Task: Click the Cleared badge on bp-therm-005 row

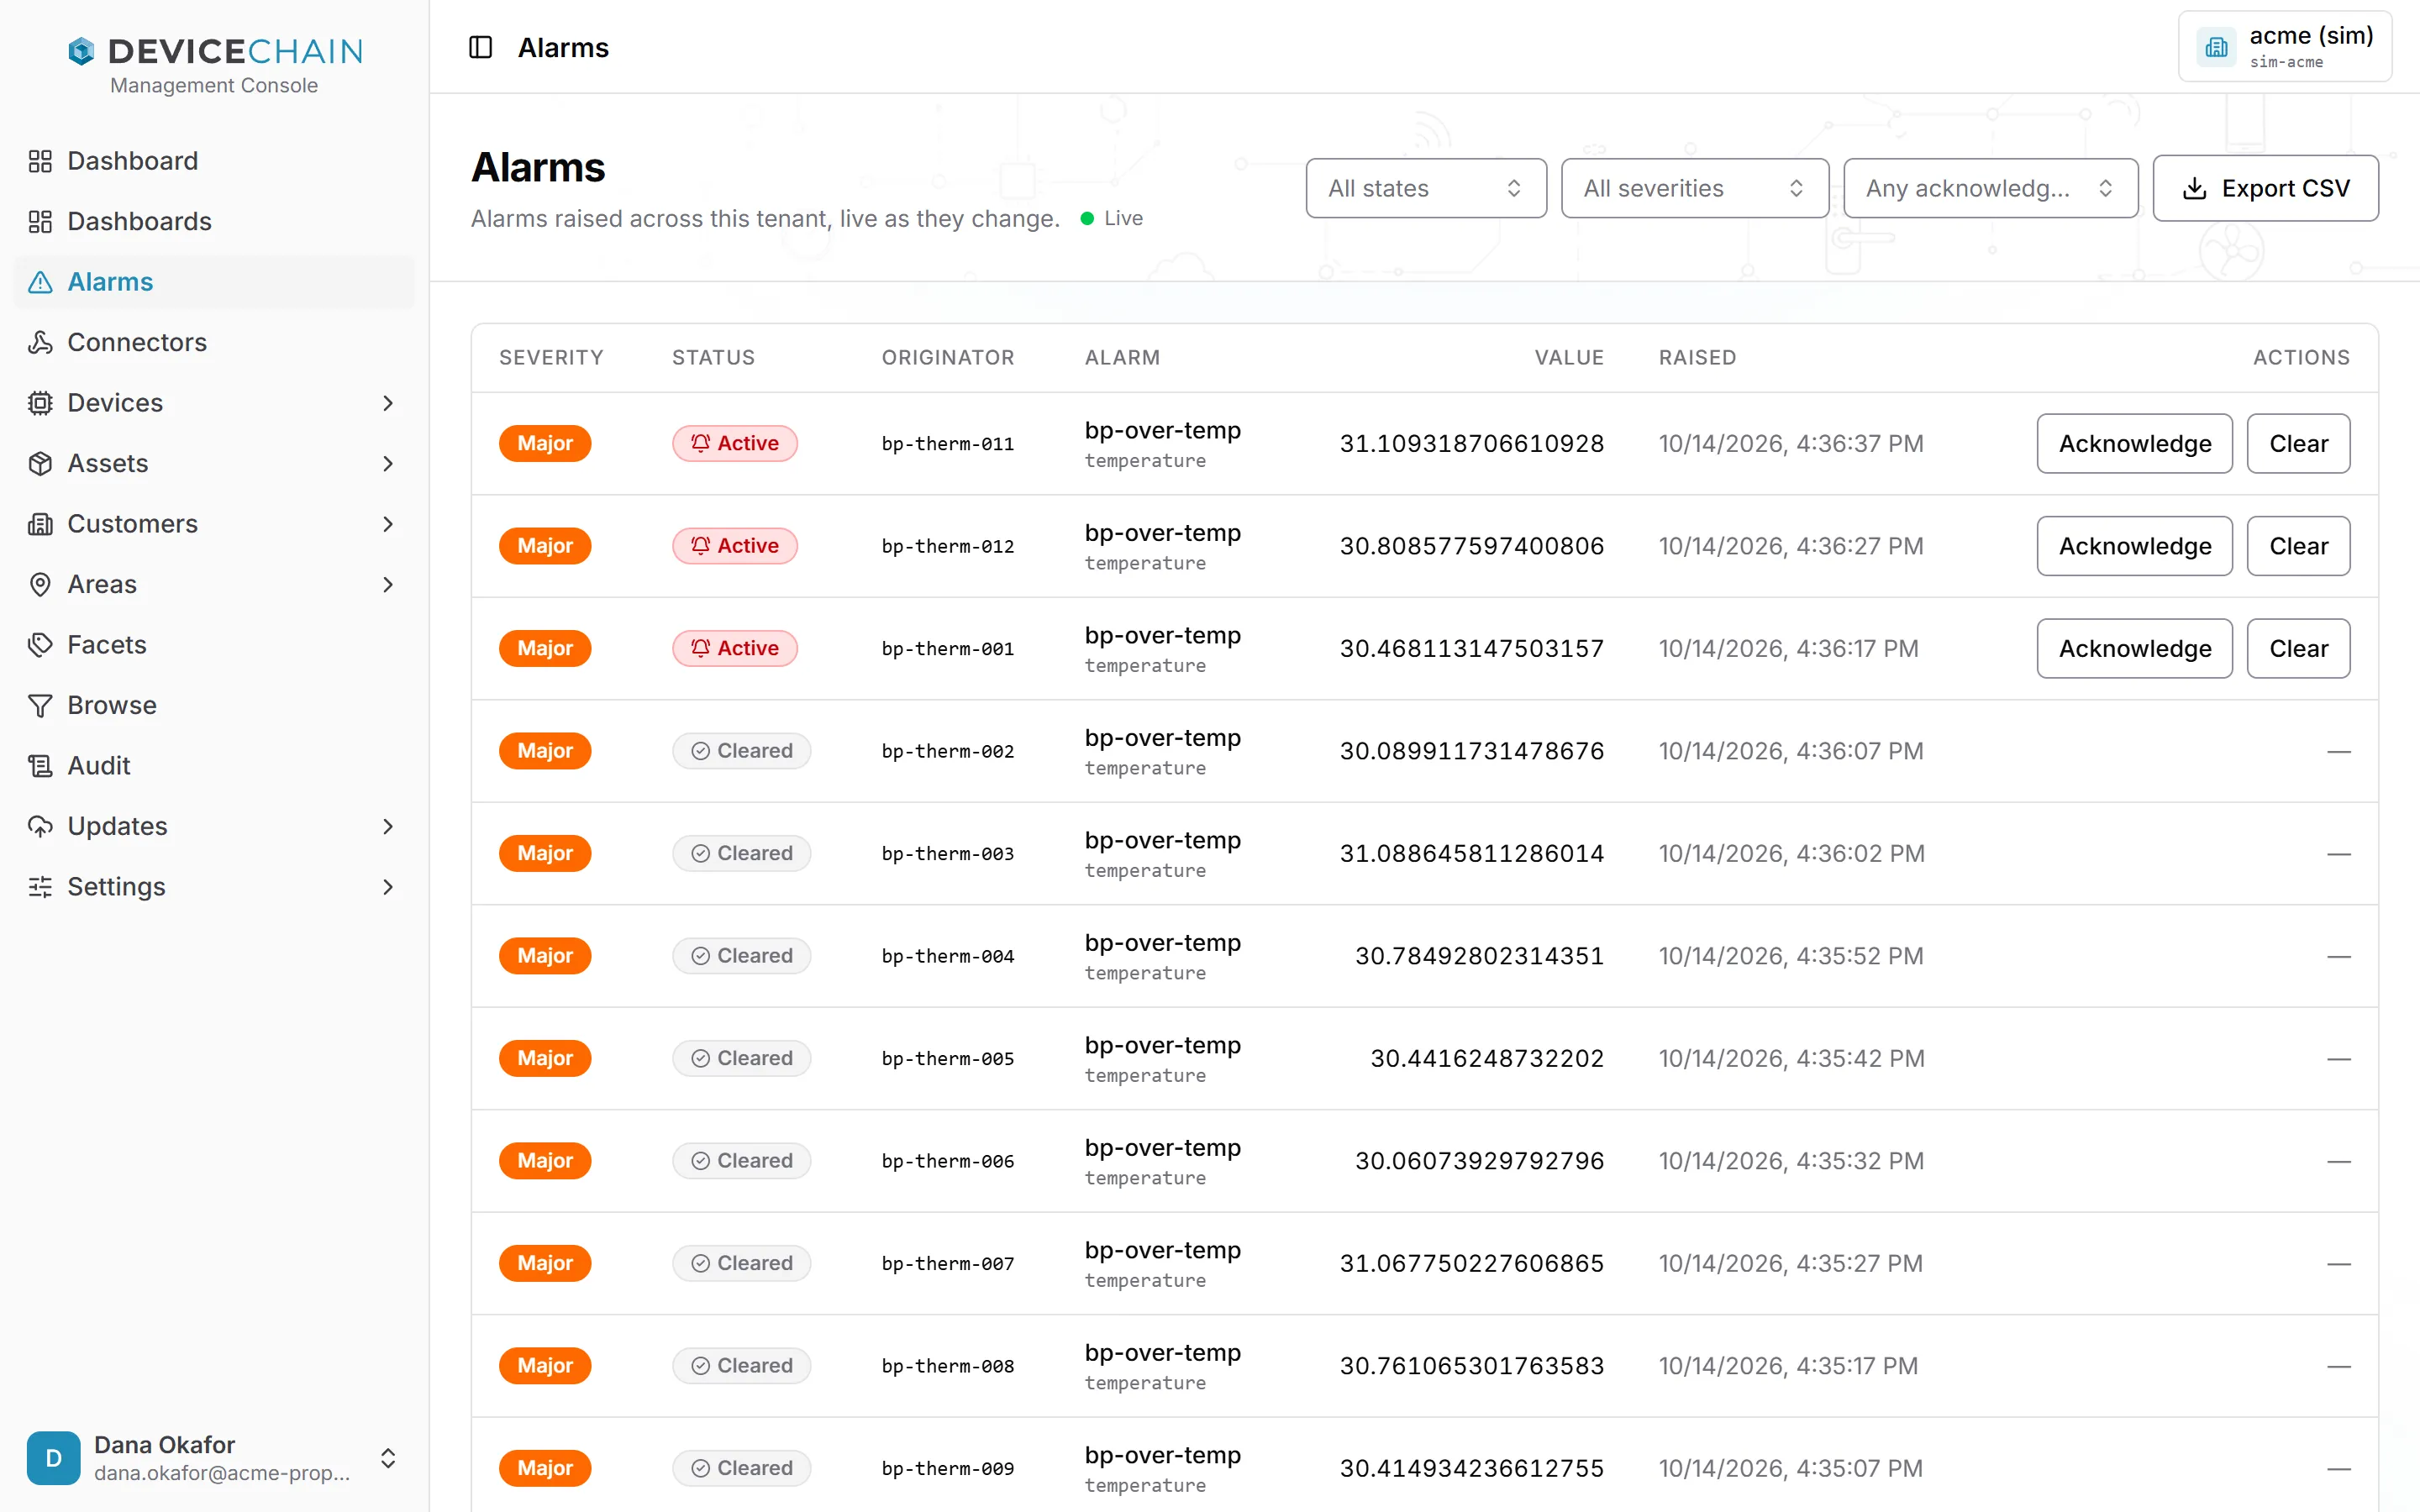Action: pos(741,1058)
